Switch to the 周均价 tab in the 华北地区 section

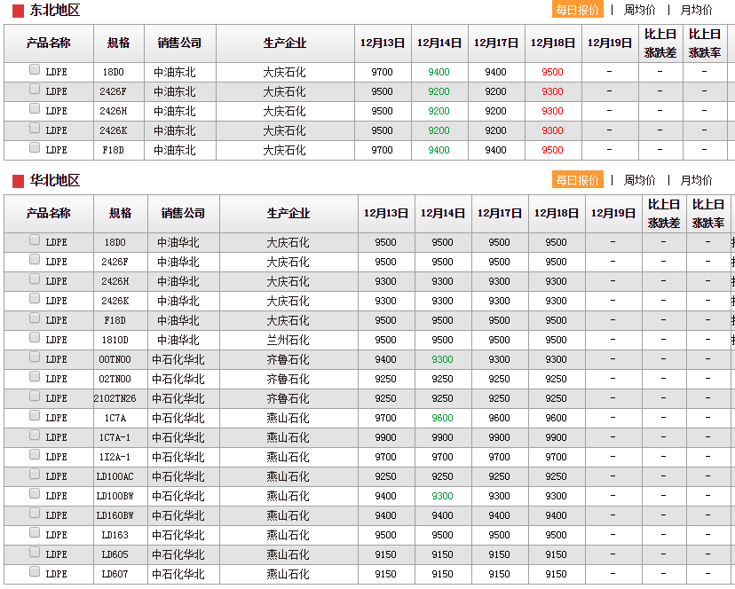tap(639, 180)
